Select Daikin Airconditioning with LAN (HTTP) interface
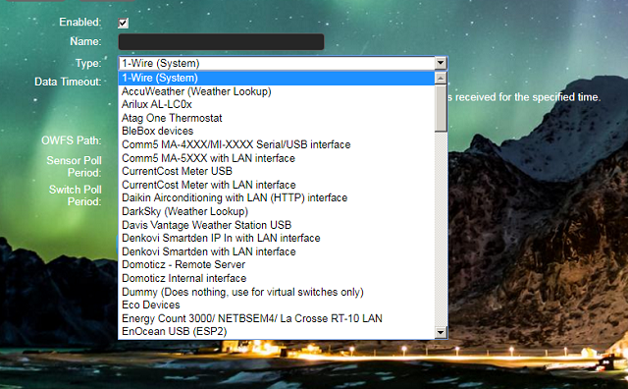The width and height of the screenshot is (628, 389). pyautogui.click(x=277, y=198)
